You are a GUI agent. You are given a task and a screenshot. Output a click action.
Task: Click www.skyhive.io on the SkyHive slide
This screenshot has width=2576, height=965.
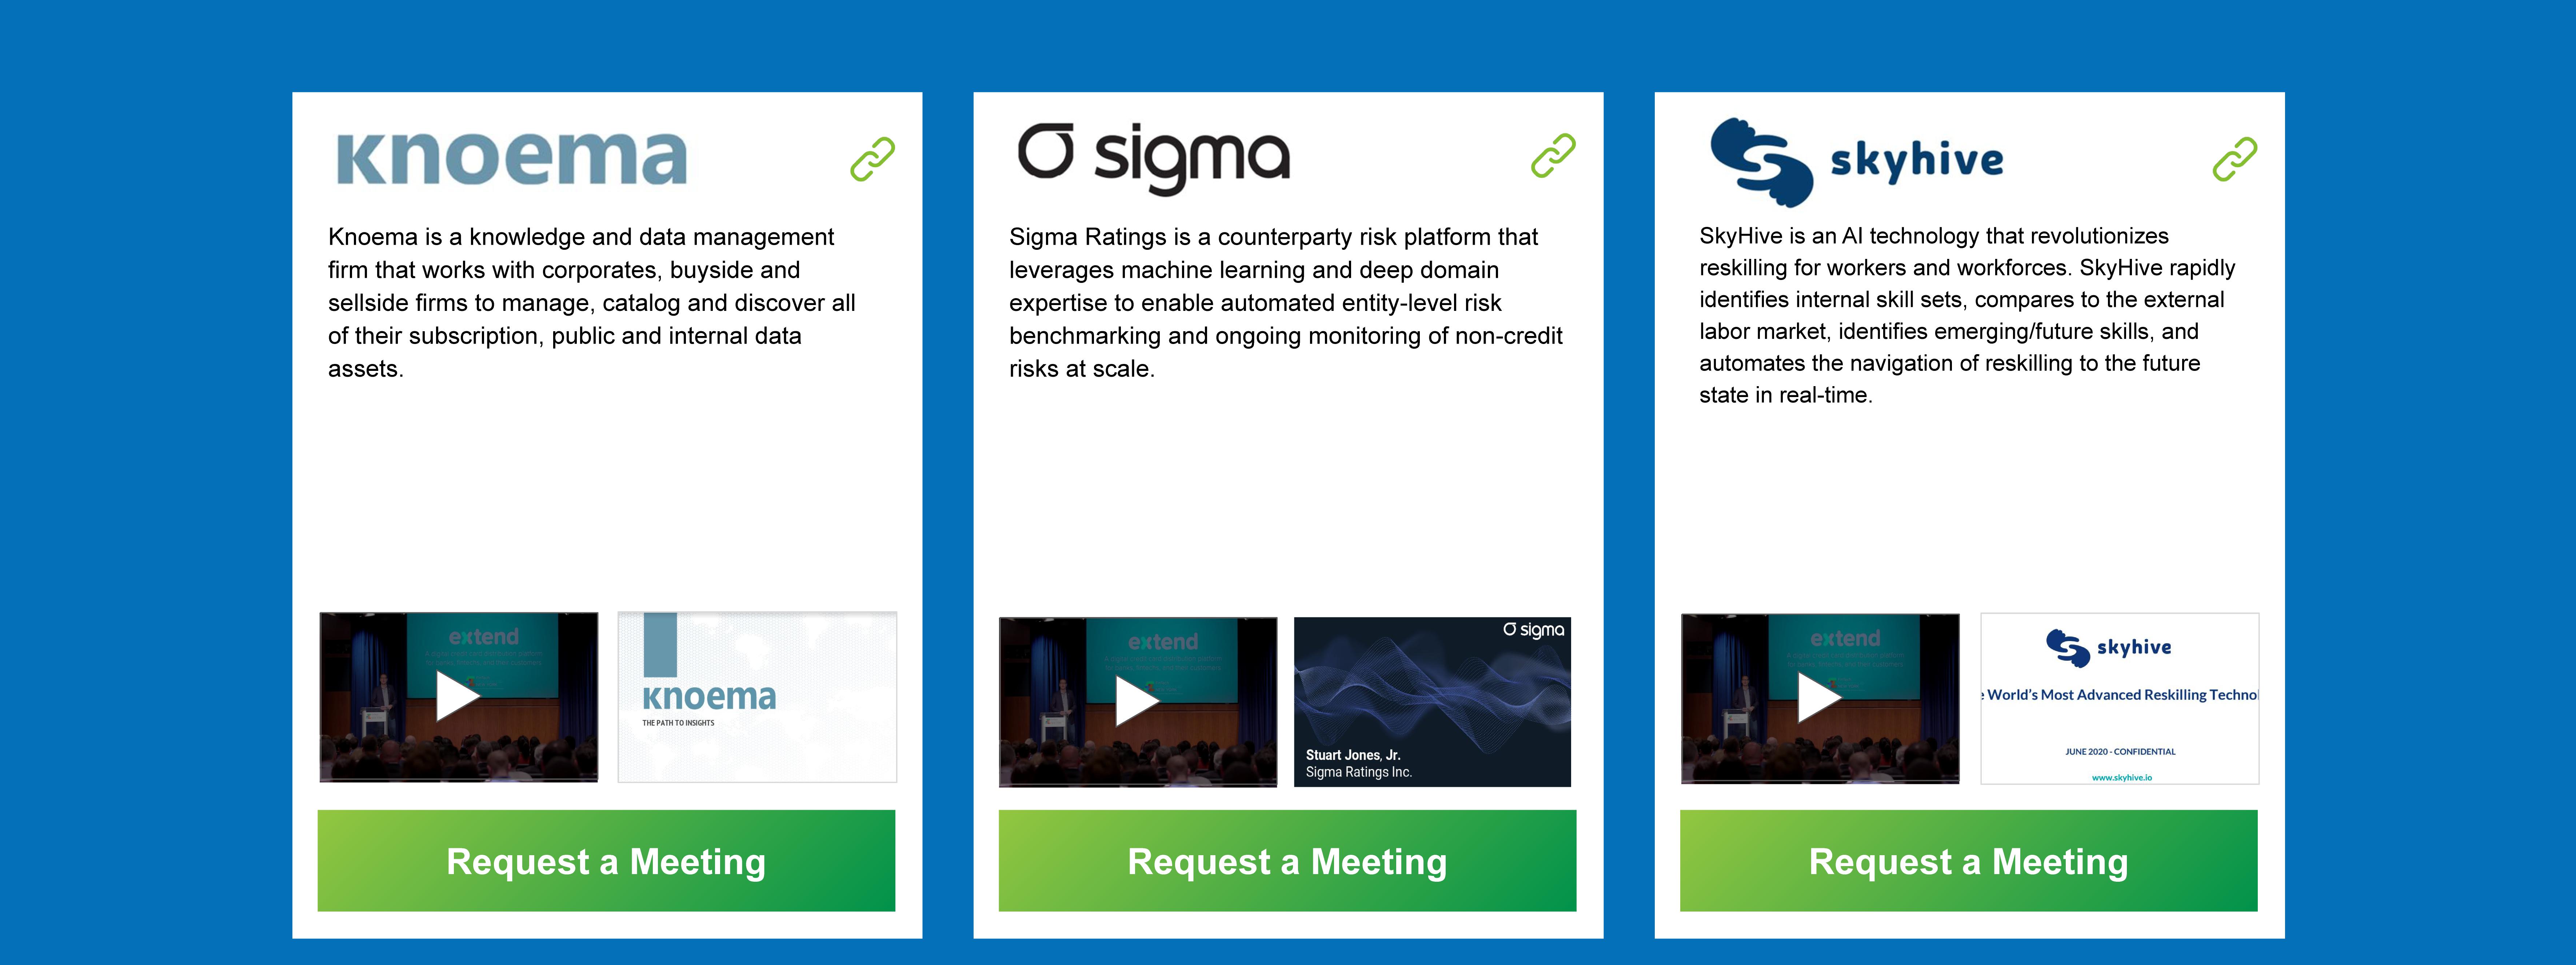coord(2121,777)
